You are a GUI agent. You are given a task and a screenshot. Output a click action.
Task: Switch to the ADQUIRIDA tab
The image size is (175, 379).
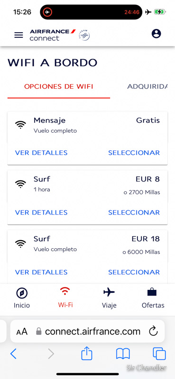(147, 87)
